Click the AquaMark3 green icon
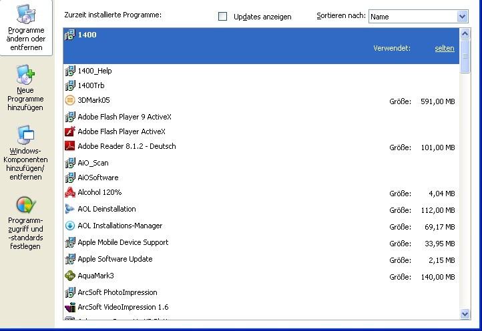 point(70,276)
